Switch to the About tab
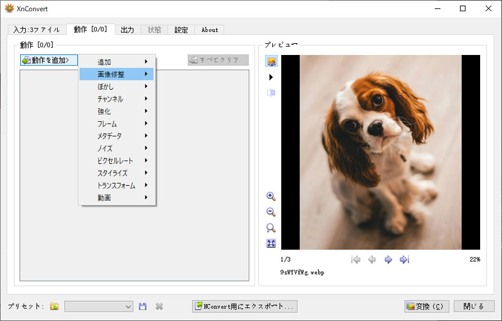502x321 pixels. [x=210, y=30]
